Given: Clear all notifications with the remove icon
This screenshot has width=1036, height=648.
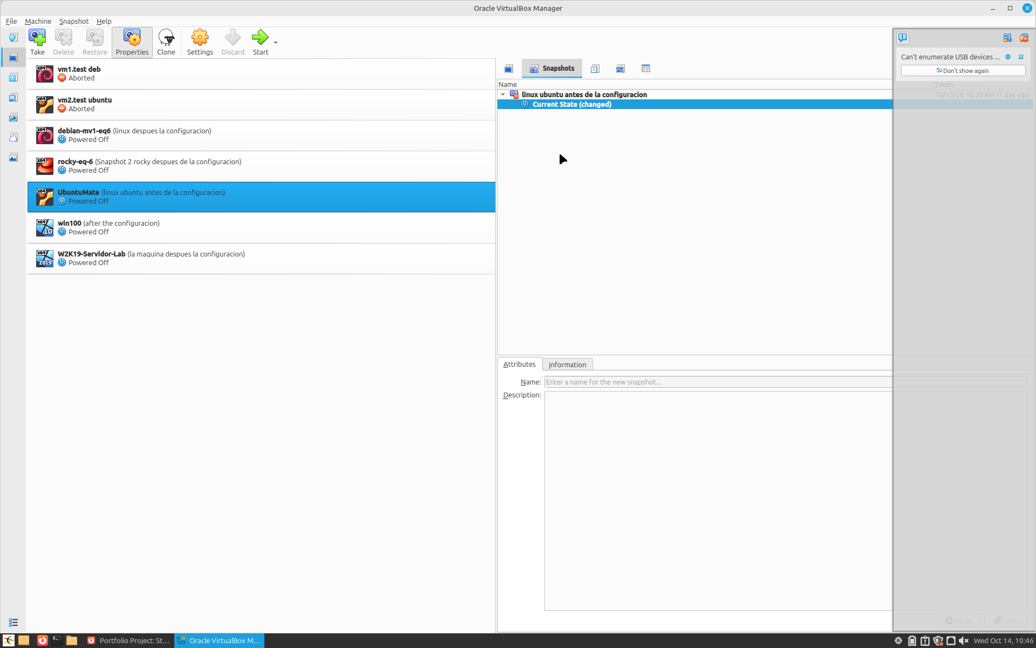Looking at the screenshot, I should tap(1024, 38).
